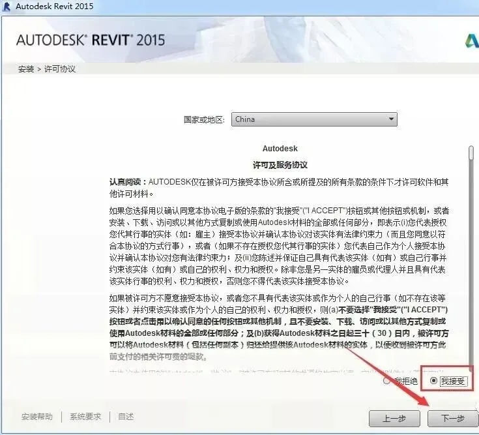Click the 许可协议 breadcrumb text
This screenshot has width=479, height=435.
pyautogui.click(x=60, y=68)
